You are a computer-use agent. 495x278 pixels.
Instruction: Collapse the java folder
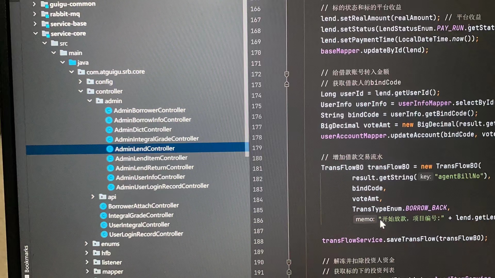(63, 62)
